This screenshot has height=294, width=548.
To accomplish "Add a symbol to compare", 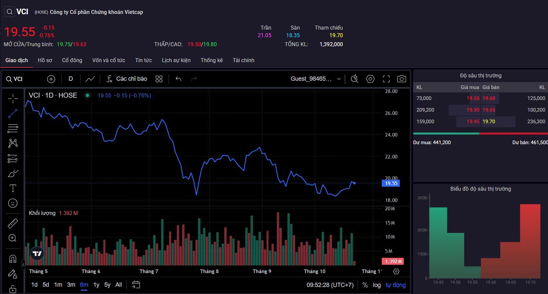I will pos(51,79).
